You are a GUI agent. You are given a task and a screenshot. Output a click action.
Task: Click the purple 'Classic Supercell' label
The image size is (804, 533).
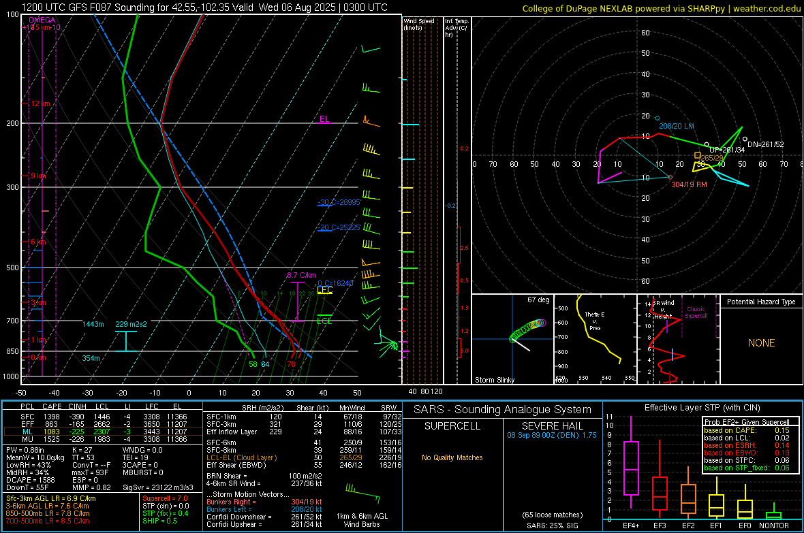pyautogui.click(x=696, y=312)
